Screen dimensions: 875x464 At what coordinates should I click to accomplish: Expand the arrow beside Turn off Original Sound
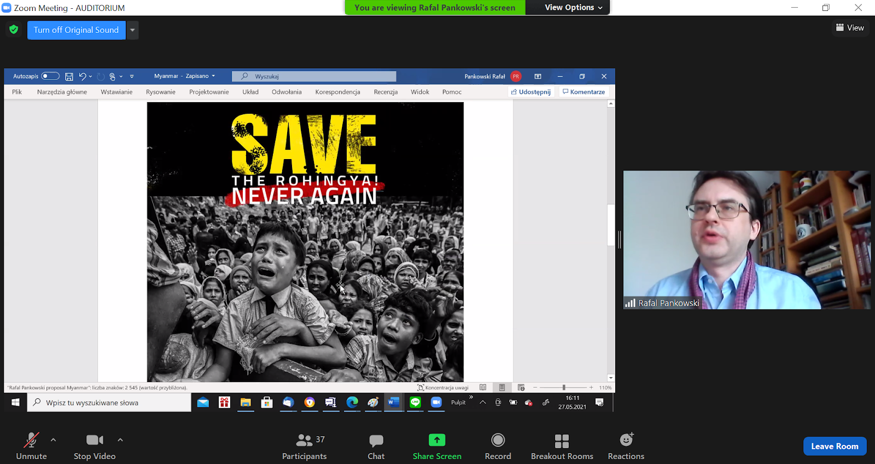click(132, 30)
